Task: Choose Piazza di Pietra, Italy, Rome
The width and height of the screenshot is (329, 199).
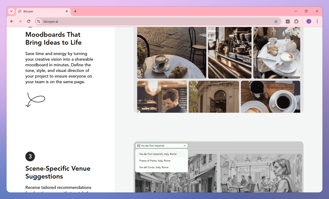Action: click(x=161, y=161)
